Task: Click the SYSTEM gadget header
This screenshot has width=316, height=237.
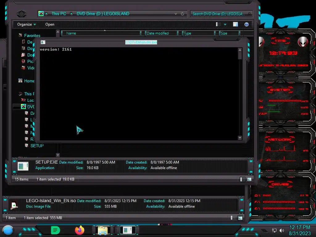Action: point(280,90)
